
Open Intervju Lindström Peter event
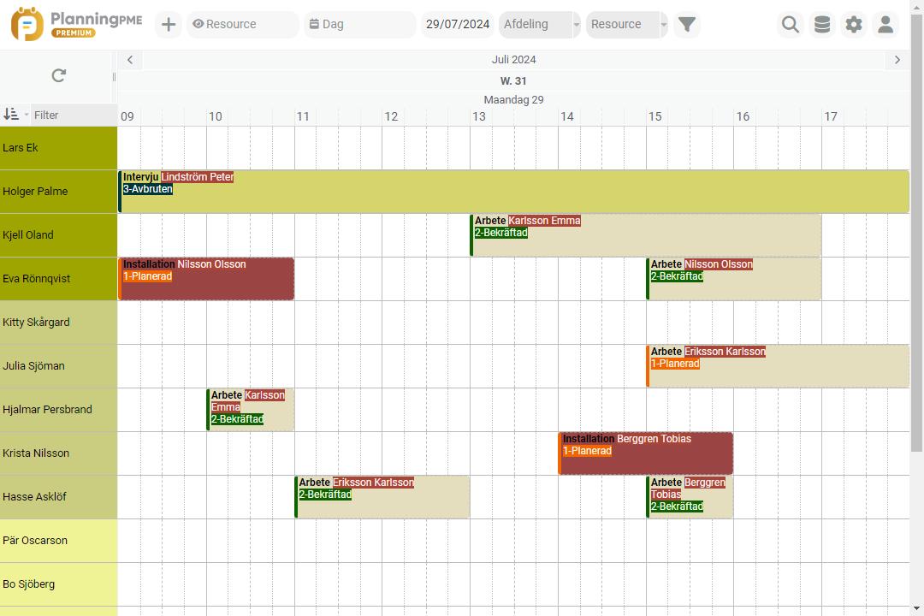pyautogui.click(x=513, y=192)
